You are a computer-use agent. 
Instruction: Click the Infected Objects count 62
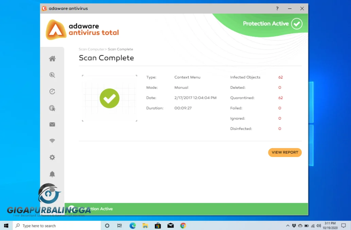pos(280,77)
